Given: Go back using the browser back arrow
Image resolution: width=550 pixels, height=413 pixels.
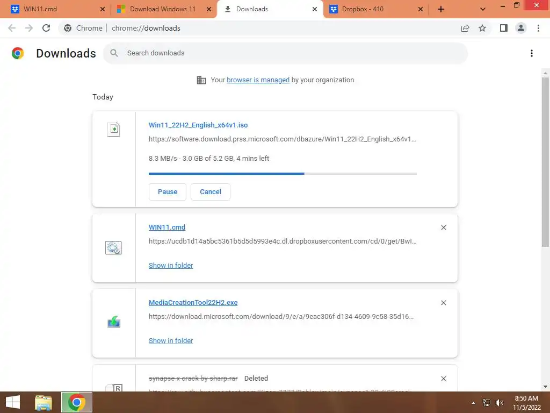Looking at the screenshot, I should click(12, 28).
